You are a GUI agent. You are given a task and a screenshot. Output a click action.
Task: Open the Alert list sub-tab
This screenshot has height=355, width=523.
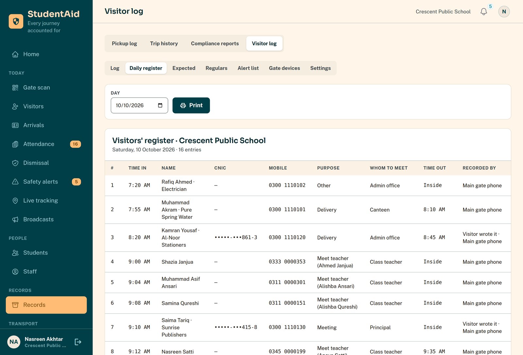point(248,68)
